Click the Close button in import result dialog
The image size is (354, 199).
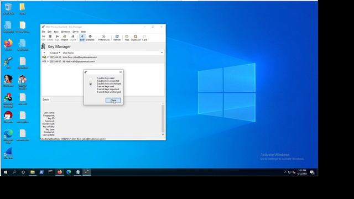click(x=113, y=100)
